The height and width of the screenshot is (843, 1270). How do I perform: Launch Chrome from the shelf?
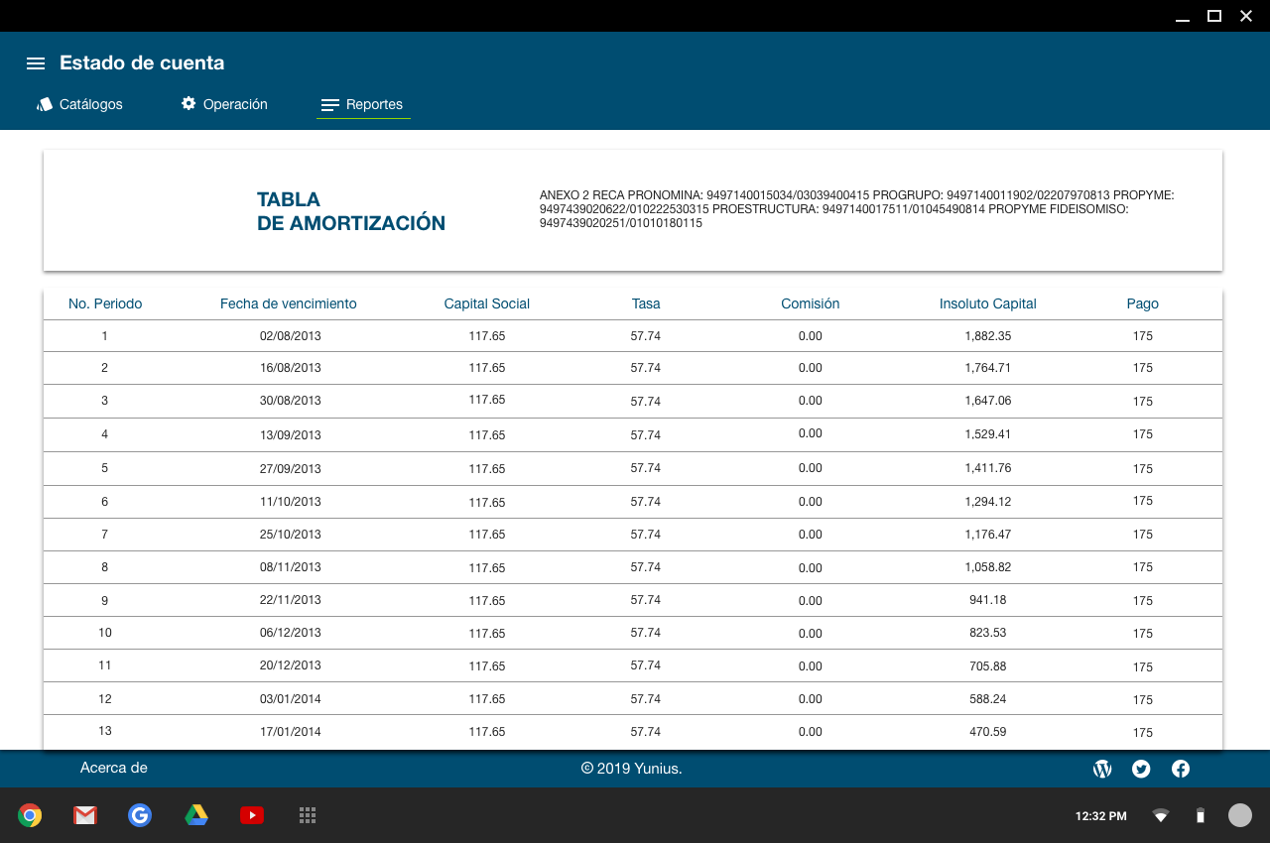point(30,815)
